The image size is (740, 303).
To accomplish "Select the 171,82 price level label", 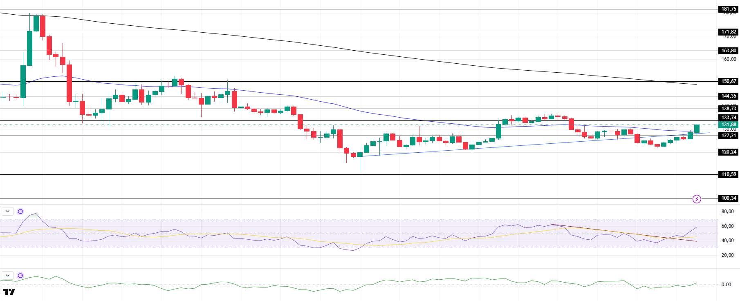I will [x=729, y=32].
